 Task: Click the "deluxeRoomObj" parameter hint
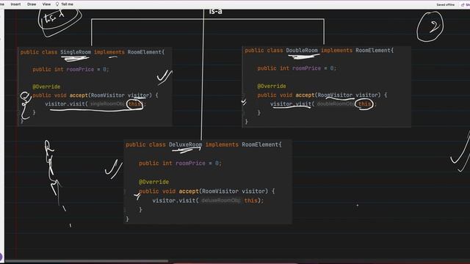click(x=220, y=200)
